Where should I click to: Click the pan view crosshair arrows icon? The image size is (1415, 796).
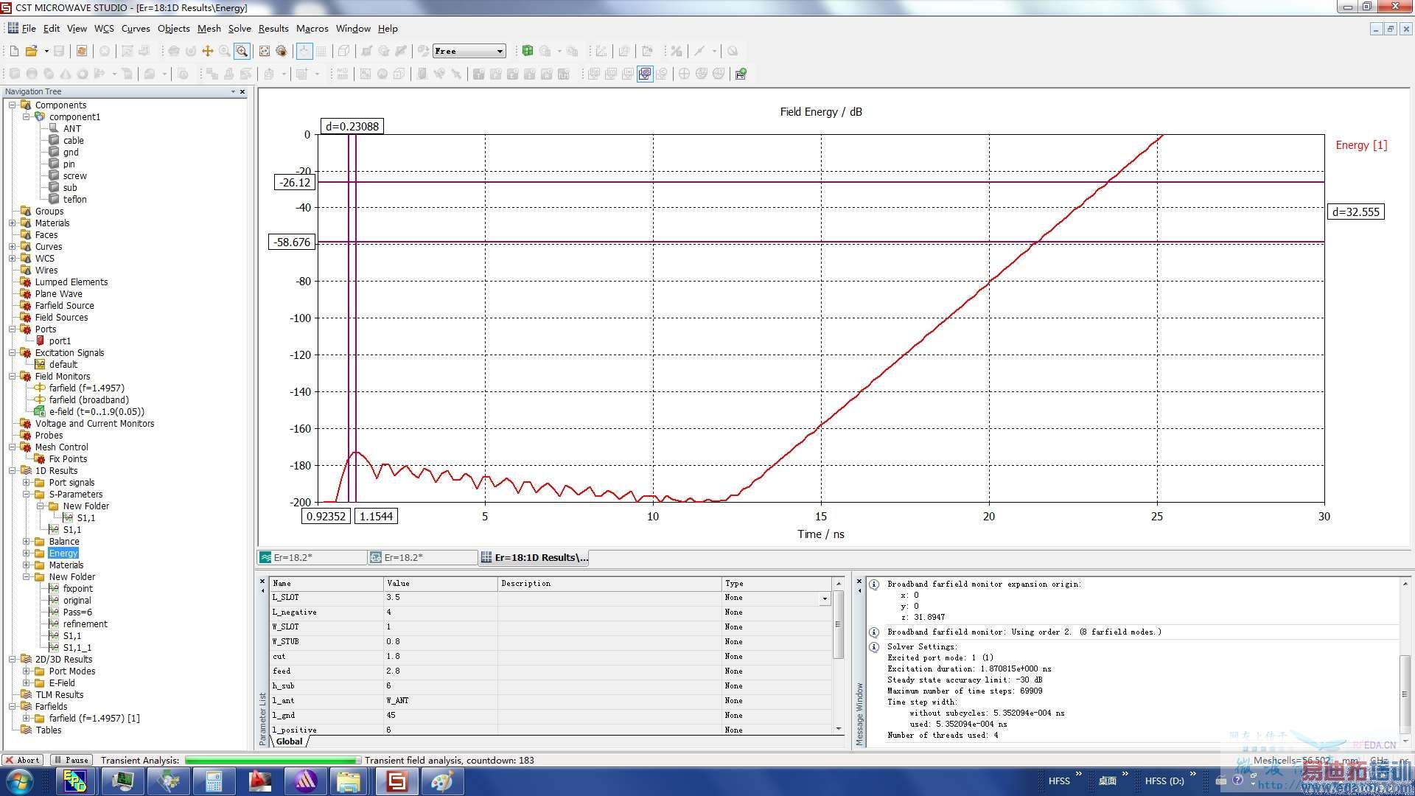click(x=208, y=51)
